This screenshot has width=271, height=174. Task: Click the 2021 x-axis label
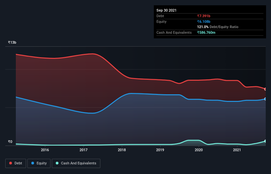coord(237,150)
